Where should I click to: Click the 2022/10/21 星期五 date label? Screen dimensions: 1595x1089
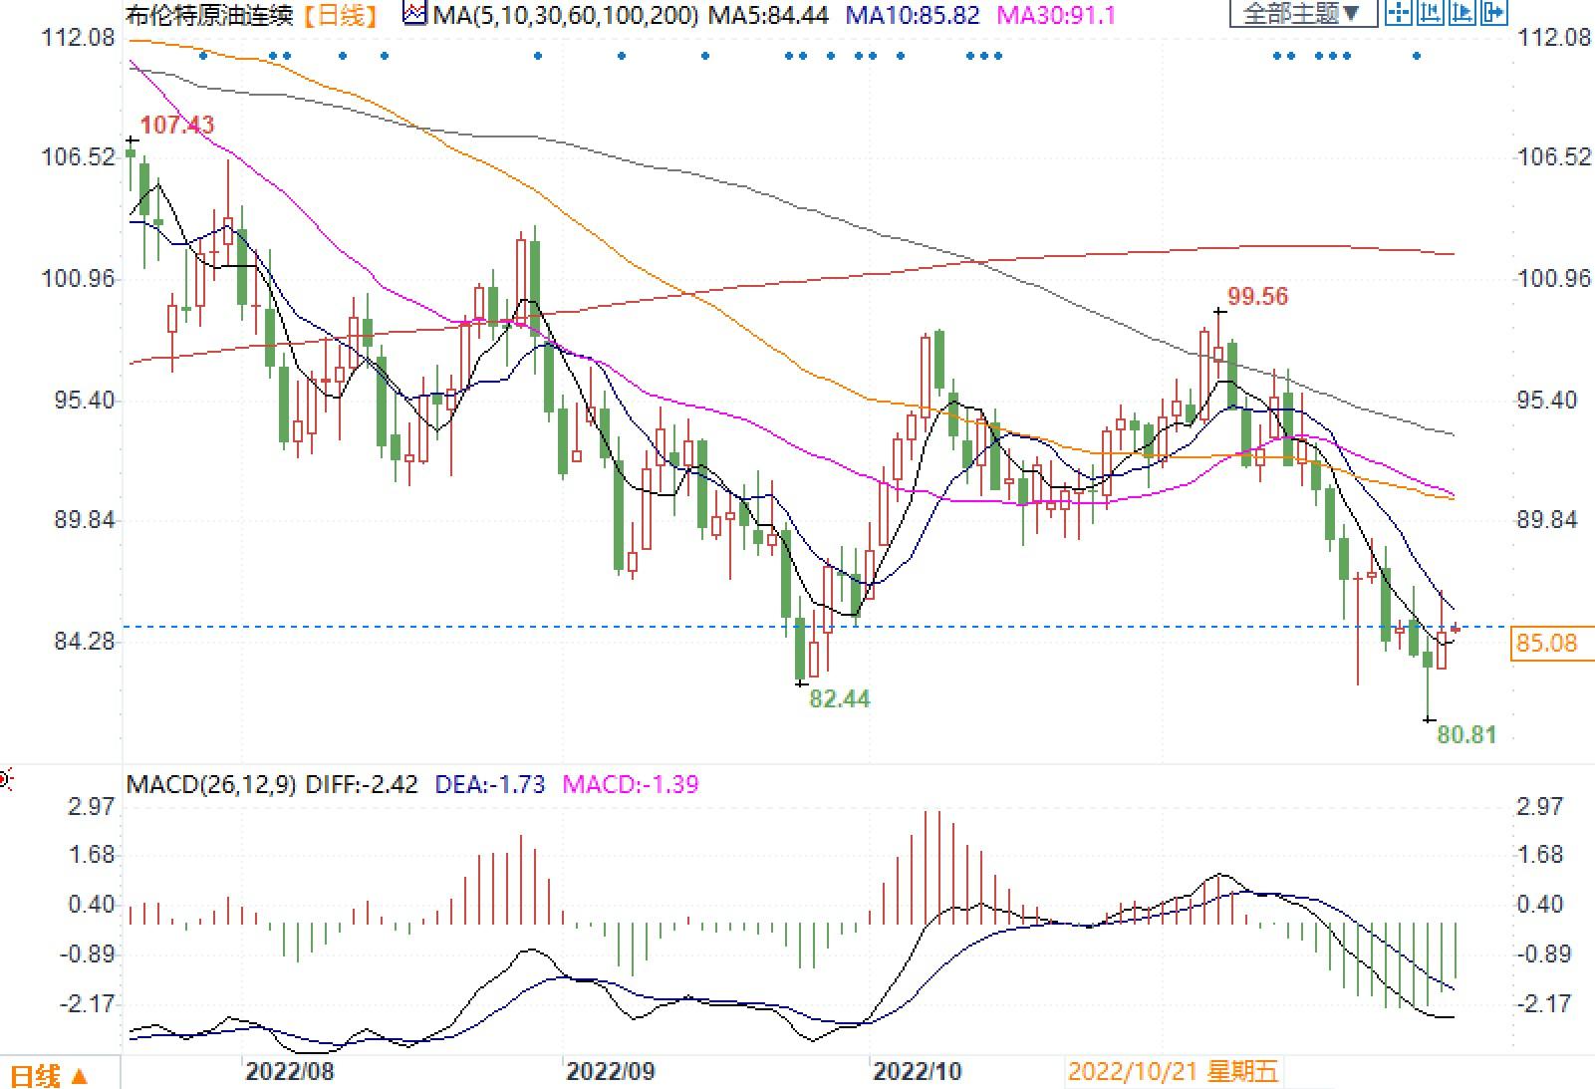click(x=1173, y=1072)
